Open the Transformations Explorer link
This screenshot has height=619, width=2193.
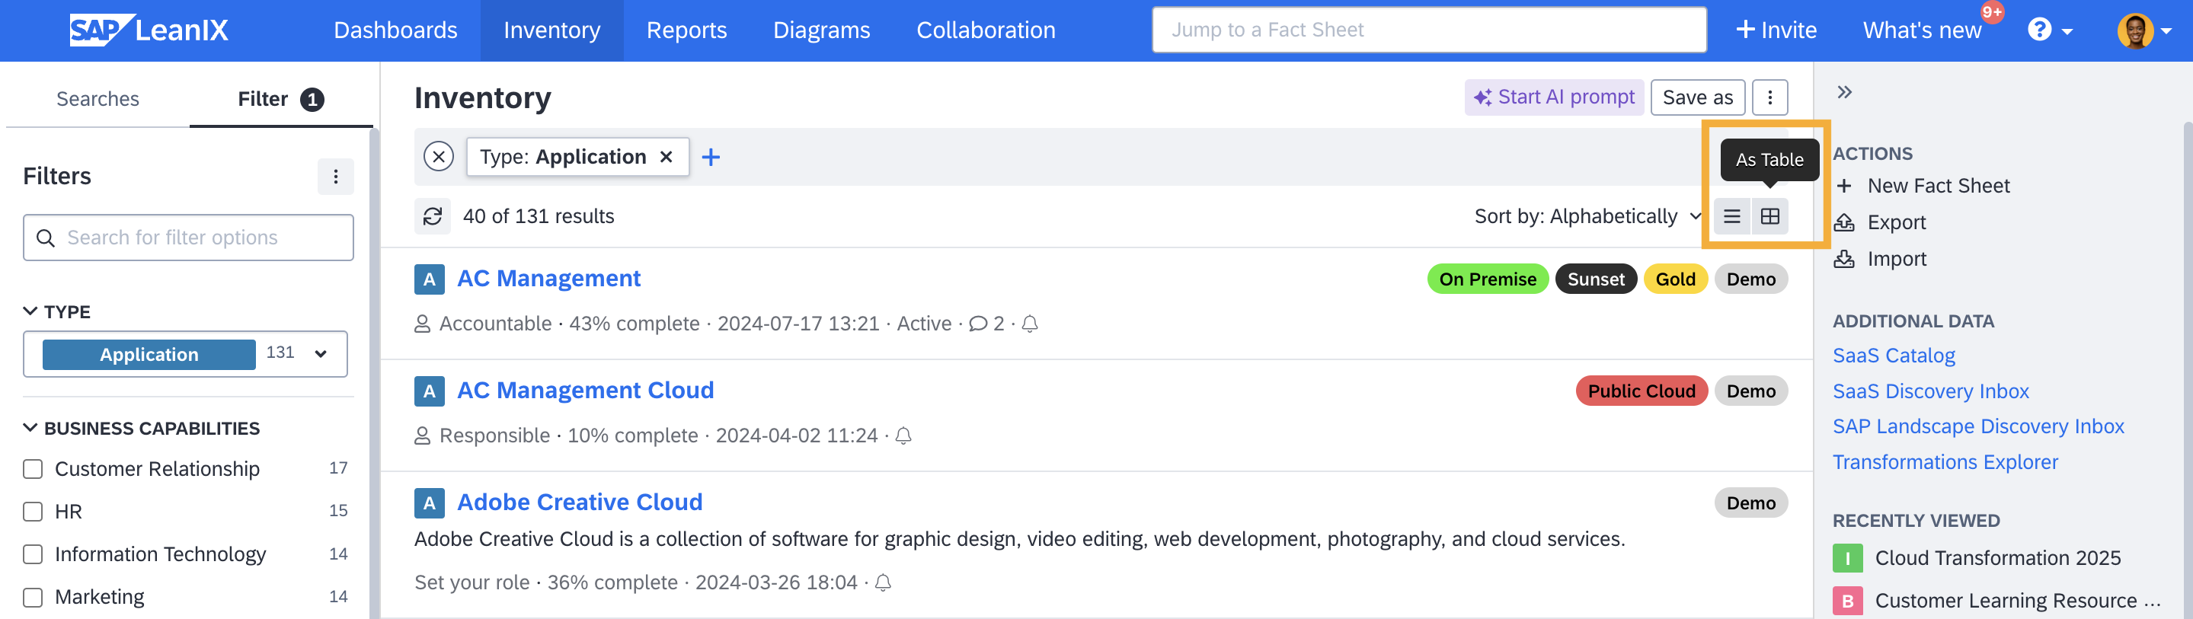1945,462
